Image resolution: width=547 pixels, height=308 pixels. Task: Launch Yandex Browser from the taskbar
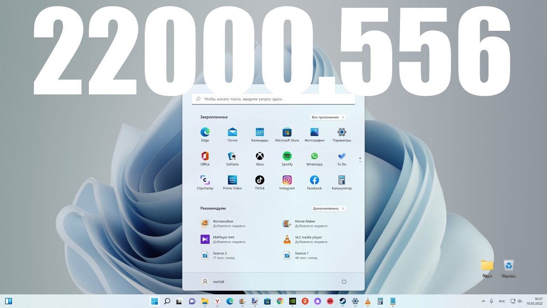(217, 301)
